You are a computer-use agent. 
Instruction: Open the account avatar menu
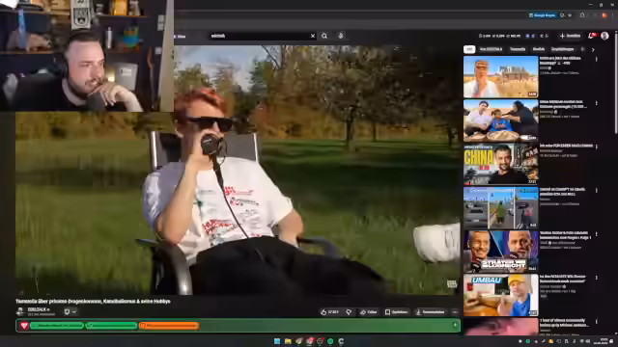click(x=605, y=36)
